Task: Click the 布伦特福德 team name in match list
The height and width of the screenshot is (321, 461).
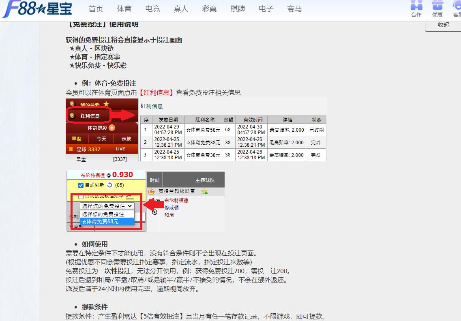Action: pyautogui.click(x=176, y=200)
